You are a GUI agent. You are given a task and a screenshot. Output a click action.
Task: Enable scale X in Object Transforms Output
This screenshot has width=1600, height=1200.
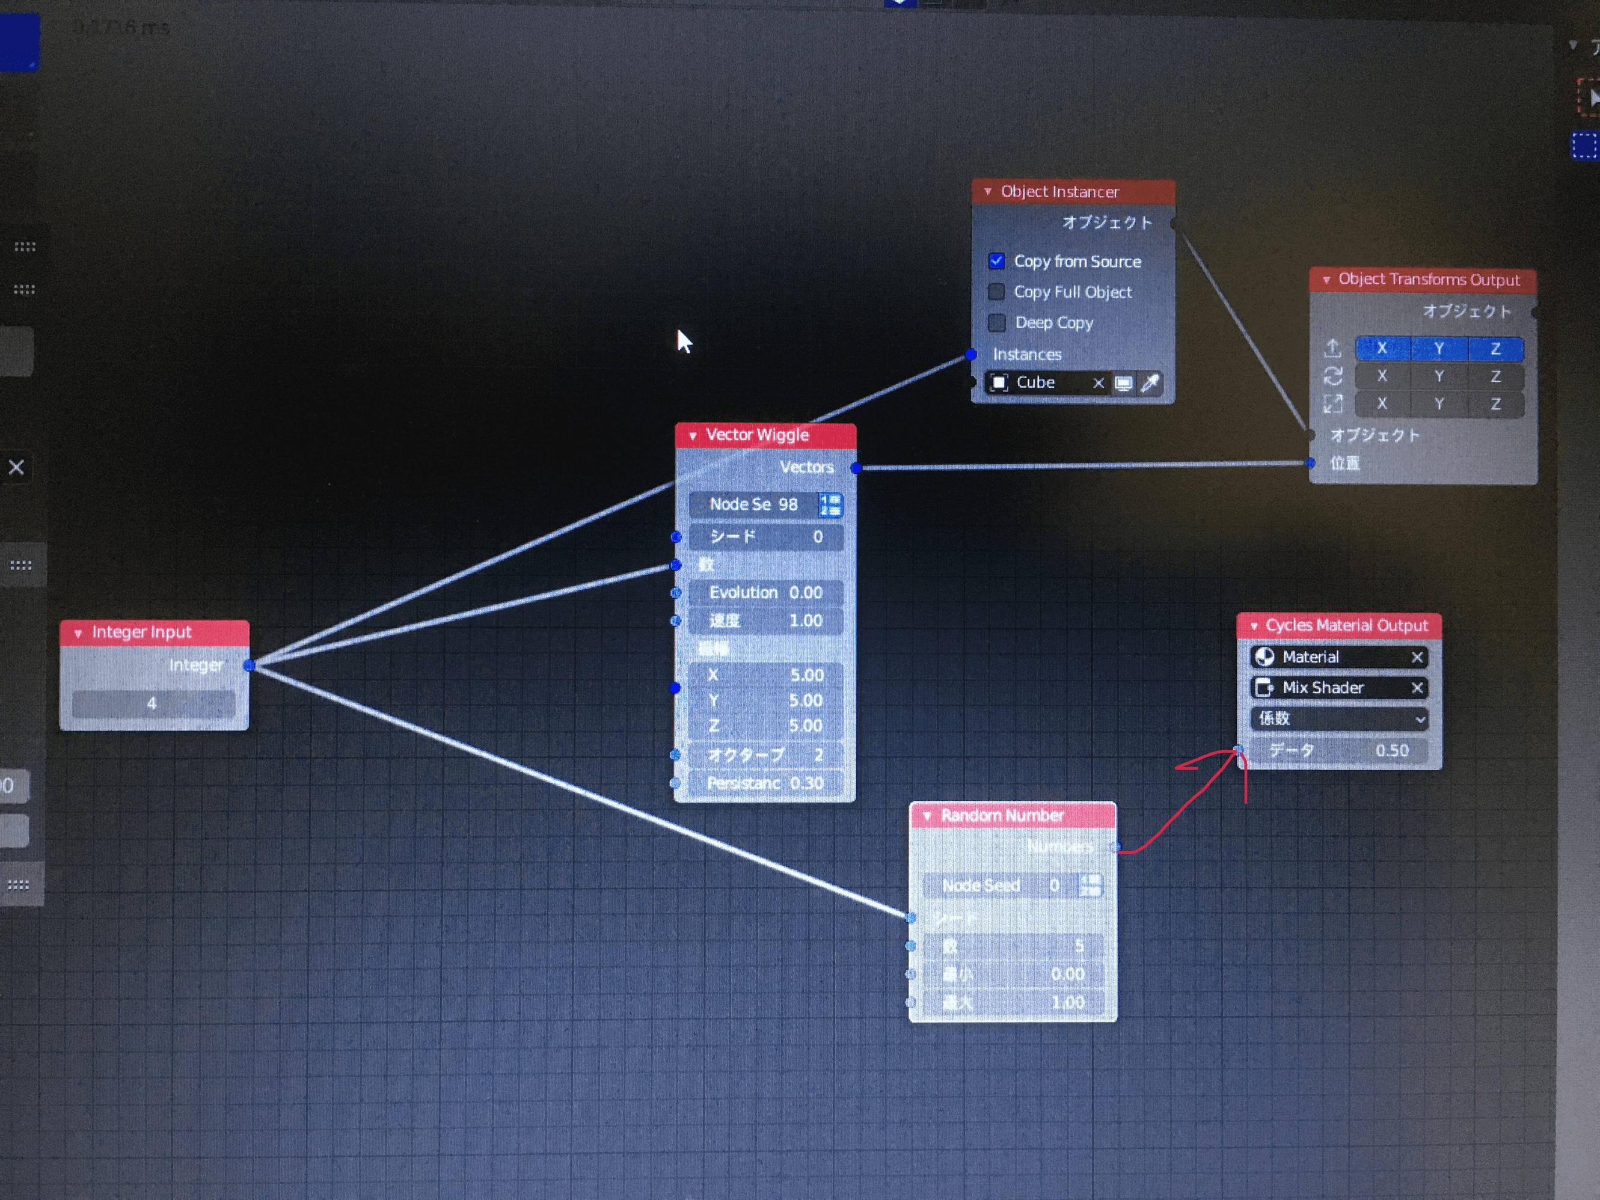(1382, 403)
